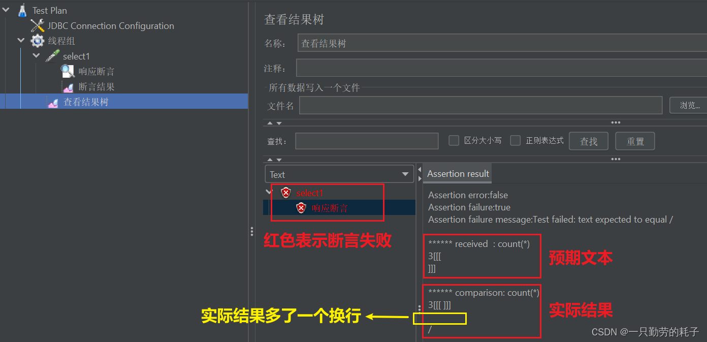The image size is (707, 342).
Task: Click the vertical dots divider handle between panels
Action: tap(251, 232)
